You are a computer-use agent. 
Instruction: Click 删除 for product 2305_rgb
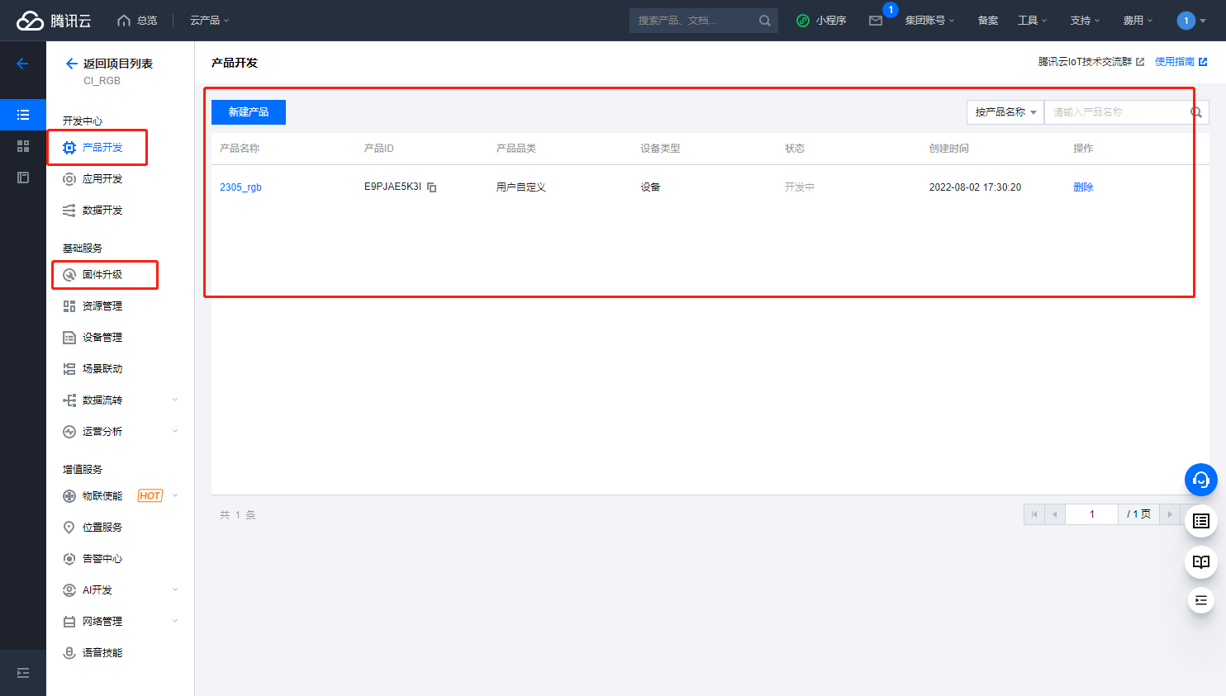pos(1082,187)
